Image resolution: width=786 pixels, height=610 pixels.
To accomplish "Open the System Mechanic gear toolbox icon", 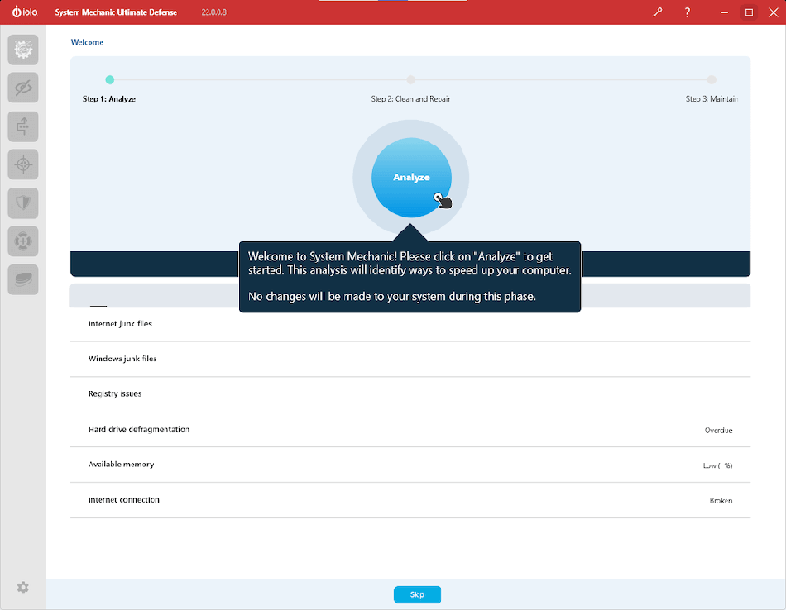I will tap(23, 50).
